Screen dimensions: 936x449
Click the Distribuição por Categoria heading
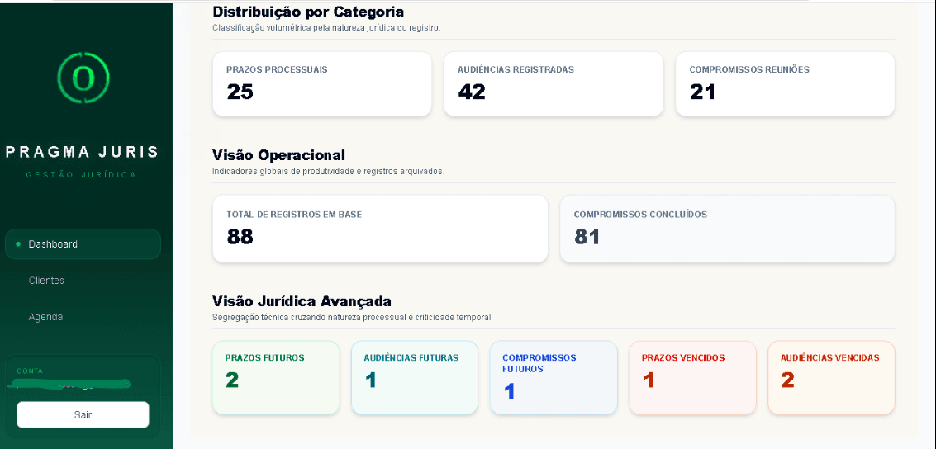308,12
